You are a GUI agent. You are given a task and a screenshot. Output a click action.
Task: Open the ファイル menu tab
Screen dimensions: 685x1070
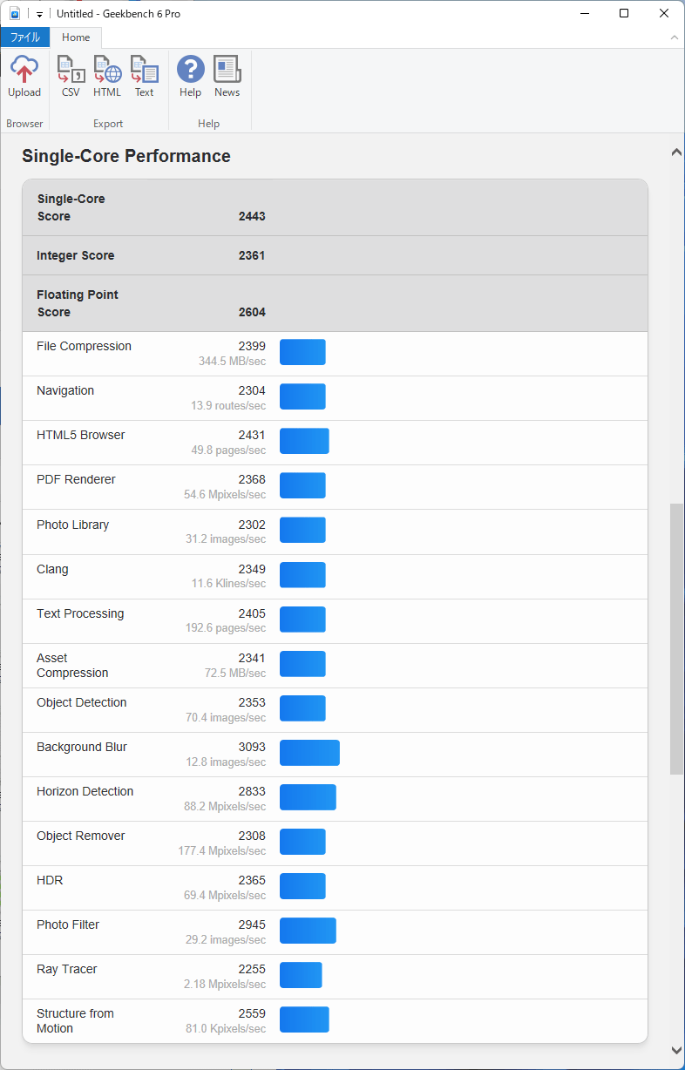coord(25,37)
